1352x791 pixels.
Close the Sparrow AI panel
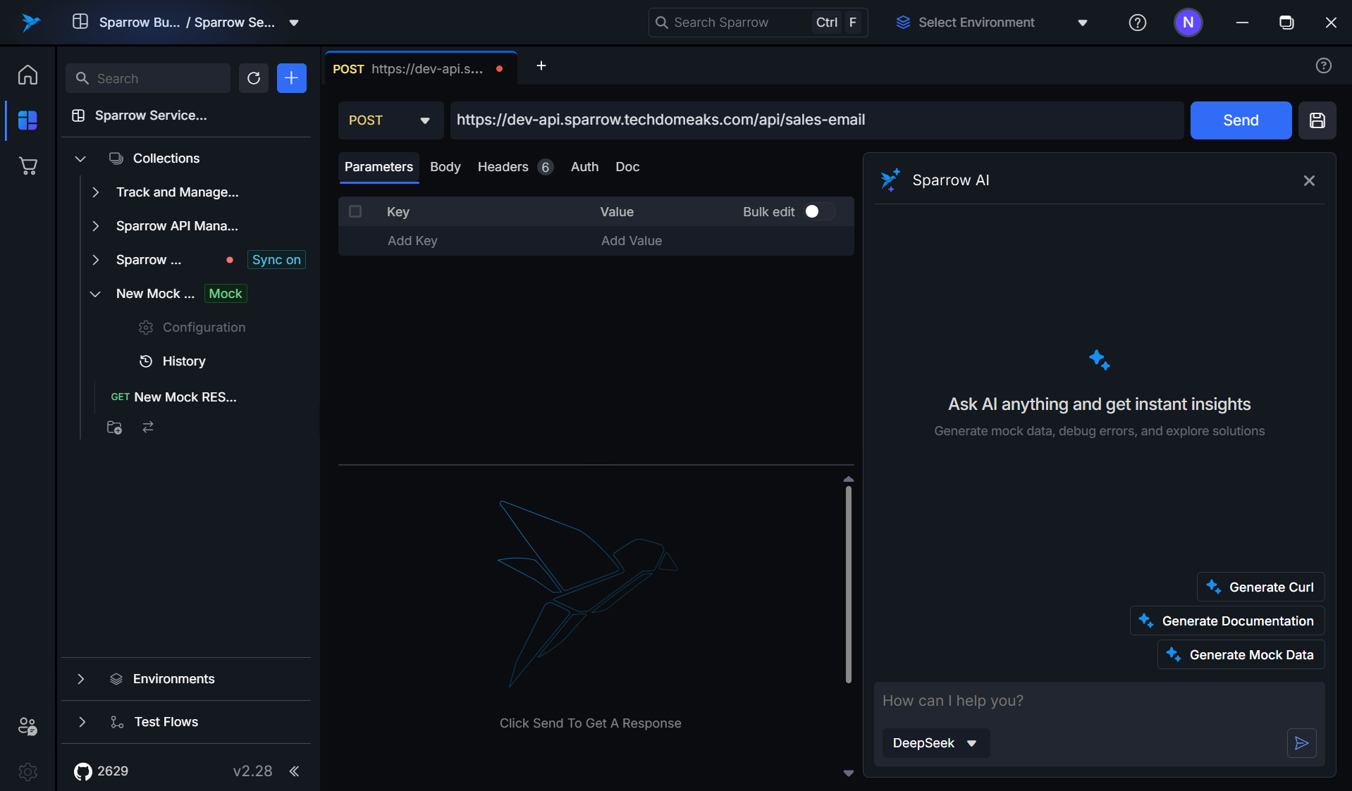[1309, 181]
